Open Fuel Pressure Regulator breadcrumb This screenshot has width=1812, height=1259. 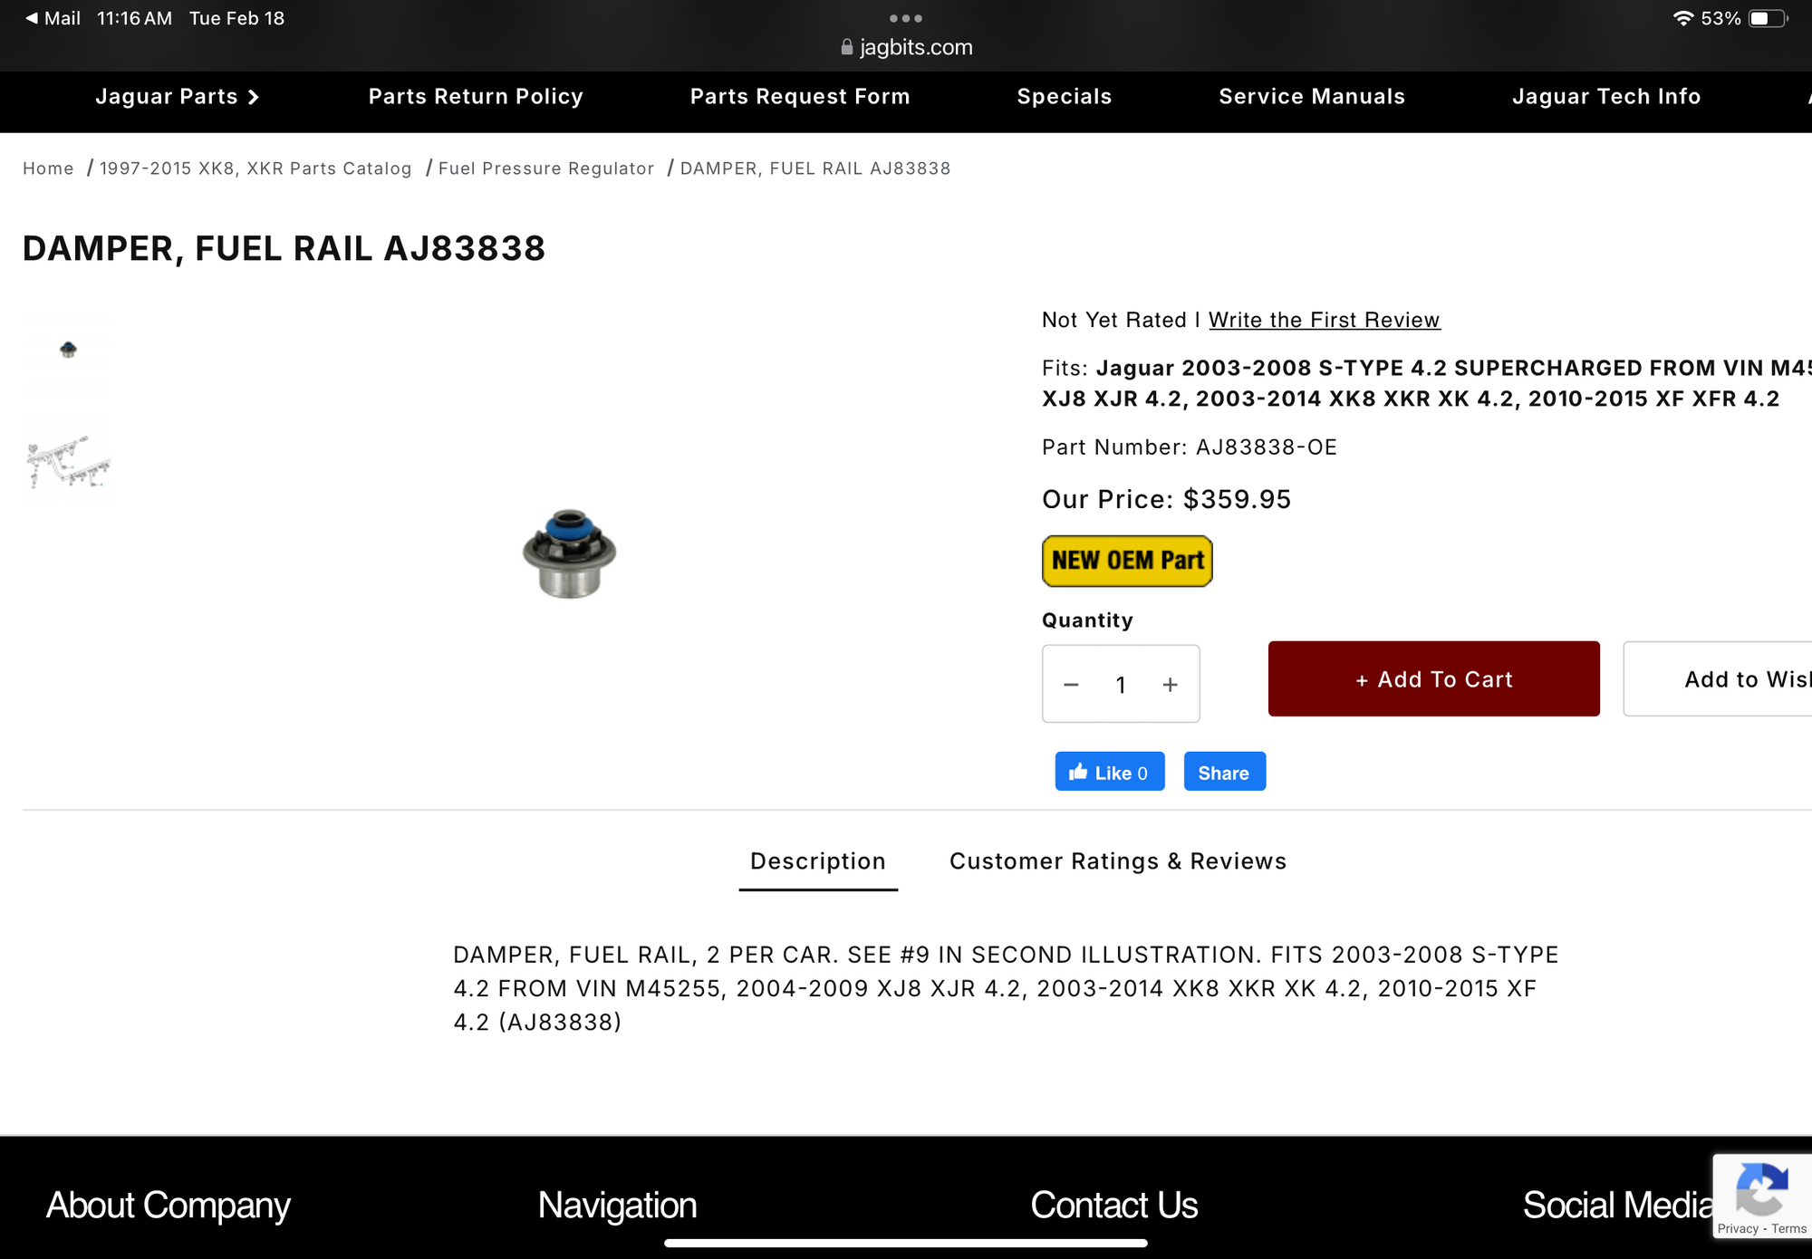pyautogui.click(x=546, y=168)
